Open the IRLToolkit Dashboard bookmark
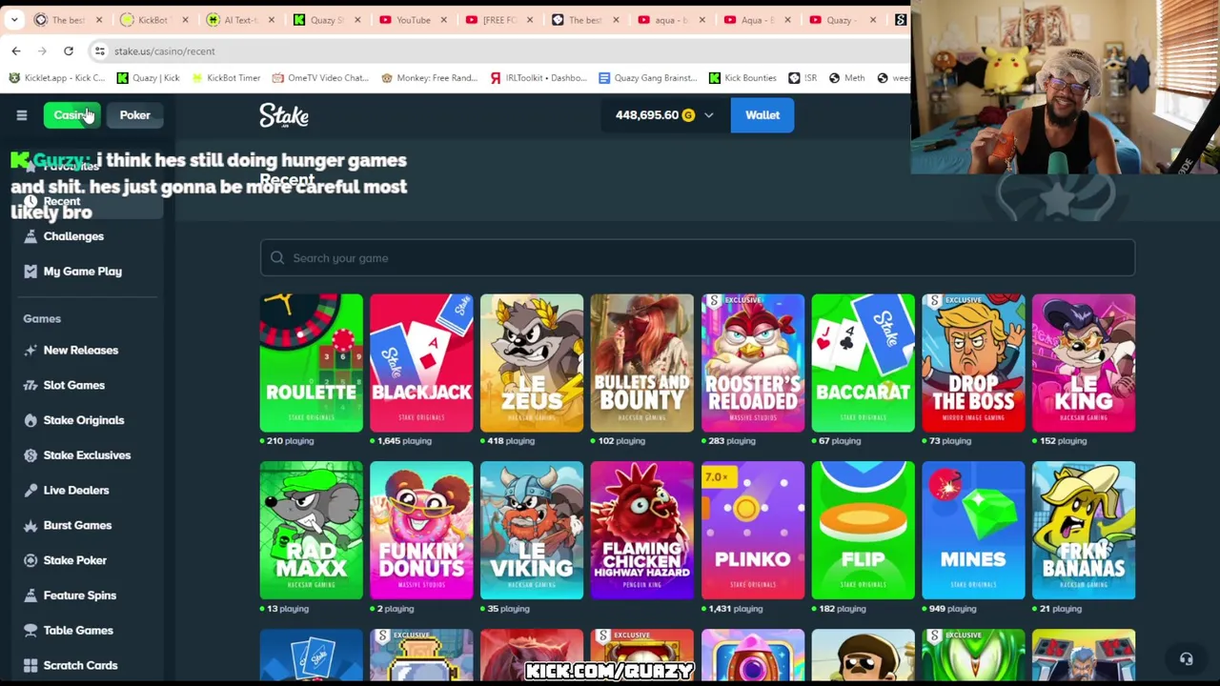Image resolution: width=1220 pixels, height=686 pixels. pyautogui.click(x=539, y=78)
